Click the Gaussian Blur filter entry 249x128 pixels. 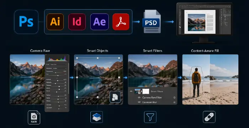pos(150,102)
